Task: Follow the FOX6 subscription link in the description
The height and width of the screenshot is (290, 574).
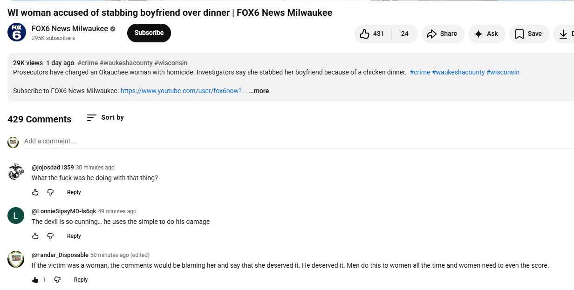Action: click(183, 91)
